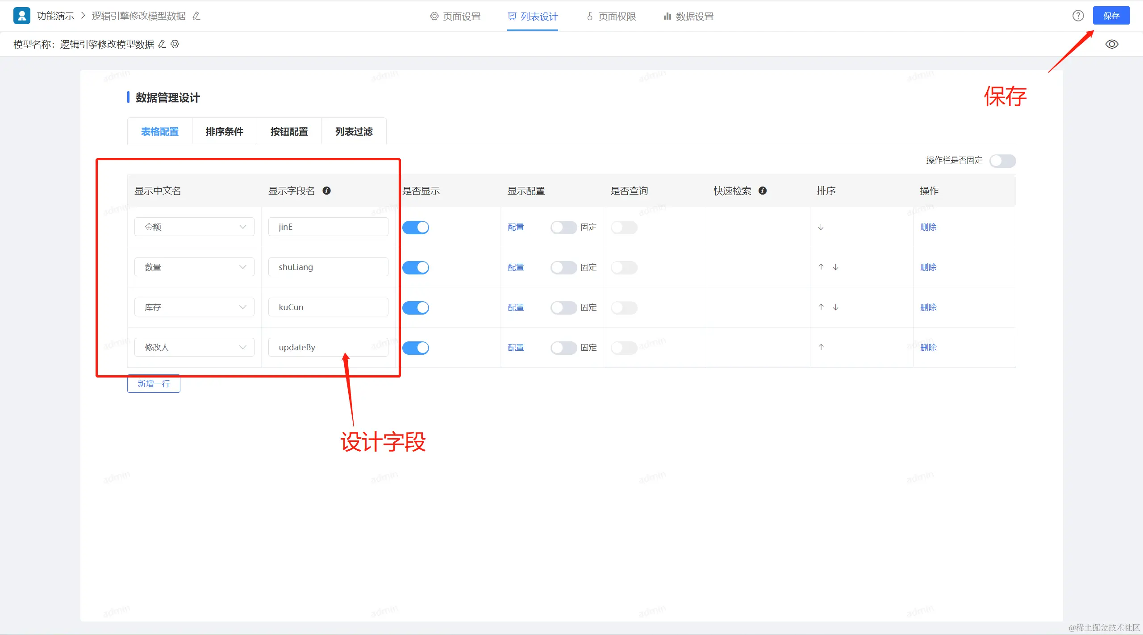
Task: Toggle 操作栏是否固定 switch
Action: click(x=1002, y=161)
